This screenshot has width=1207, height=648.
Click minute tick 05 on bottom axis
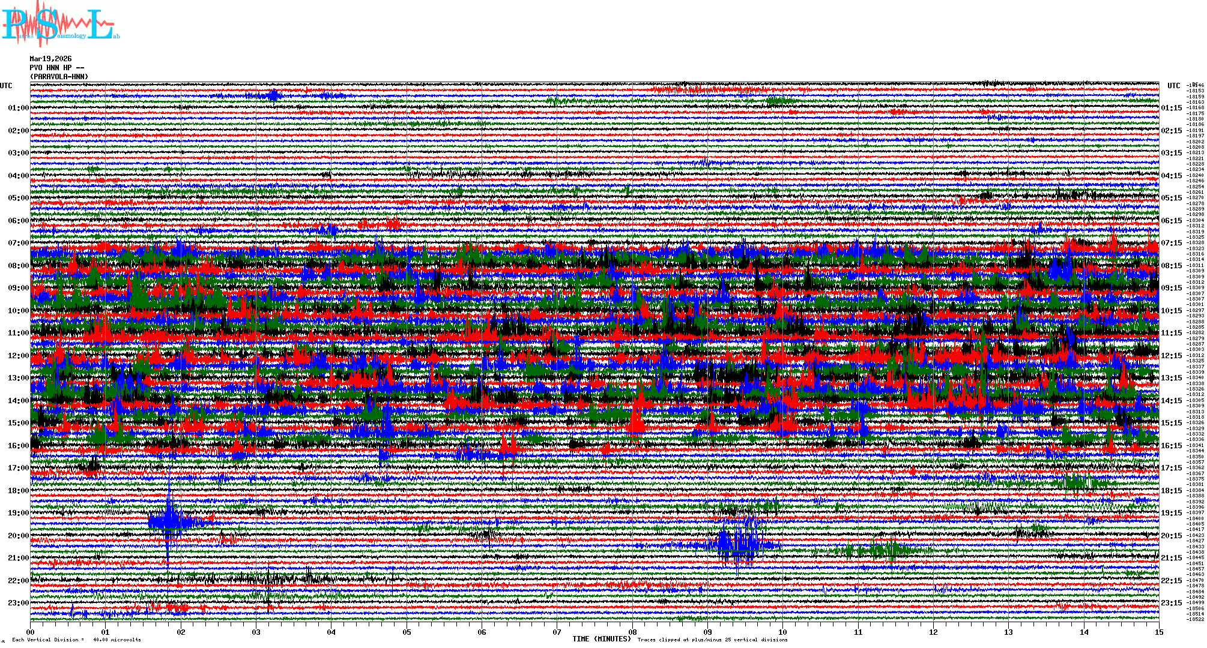click(407, 632)
